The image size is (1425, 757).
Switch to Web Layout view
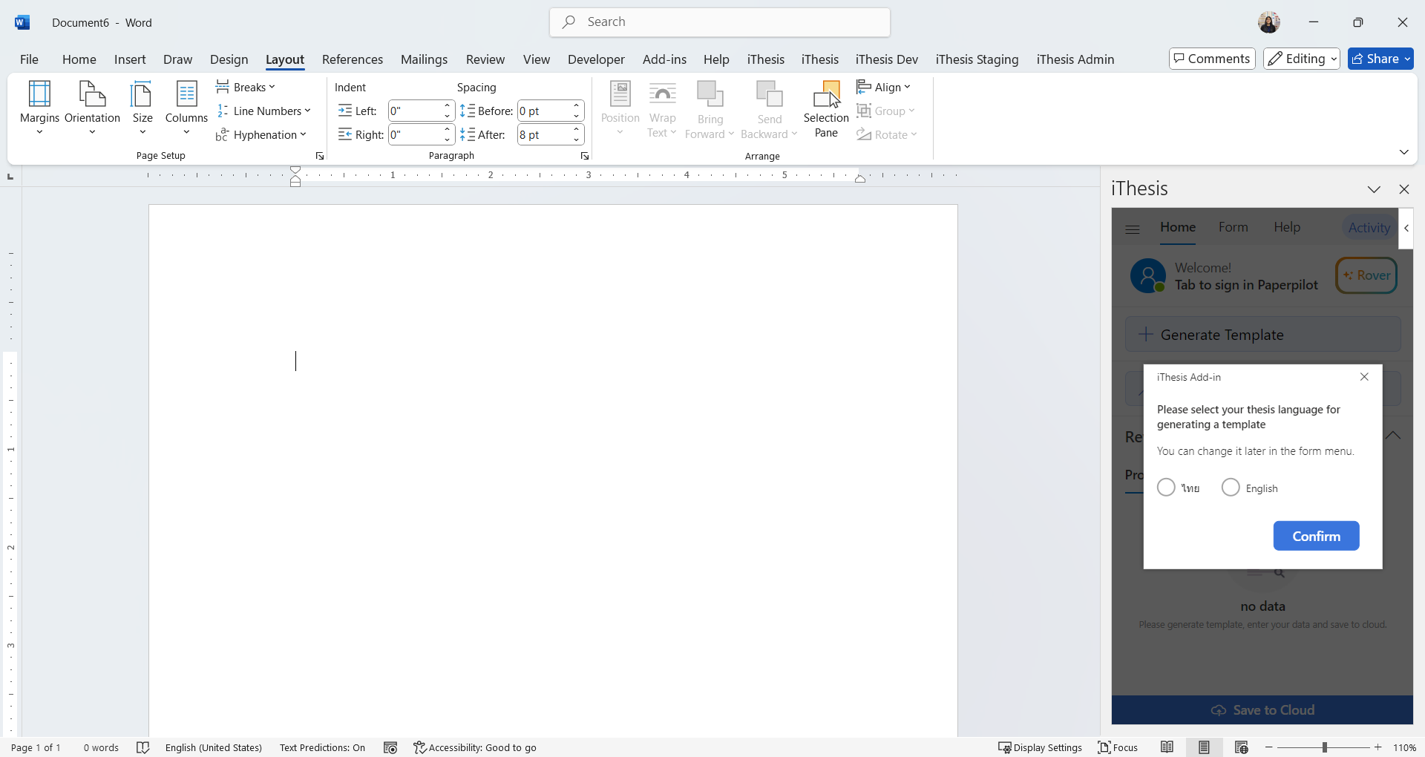(x=1242, y=747)
